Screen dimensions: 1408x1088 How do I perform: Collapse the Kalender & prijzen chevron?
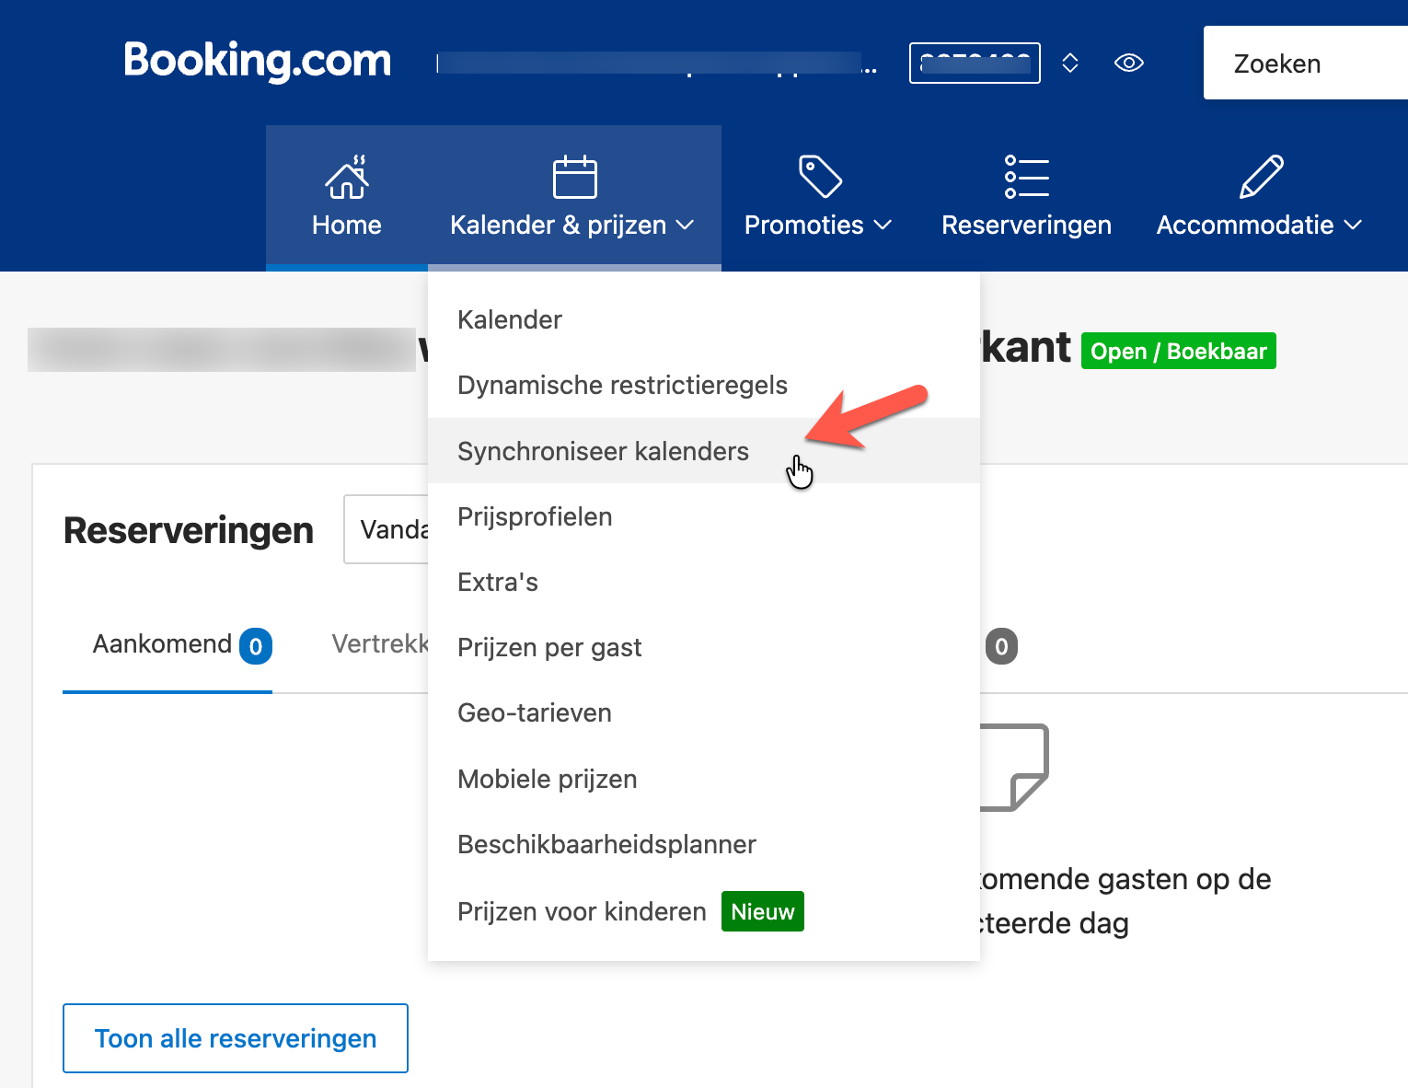pyautogui.click(x=686, y=225)
